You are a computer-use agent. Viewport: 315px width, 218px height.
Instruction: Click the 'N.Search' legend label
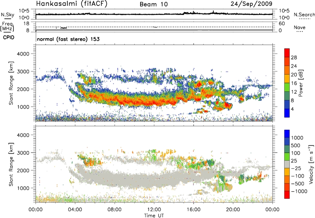pyautogui.click(x=304, y=15)
